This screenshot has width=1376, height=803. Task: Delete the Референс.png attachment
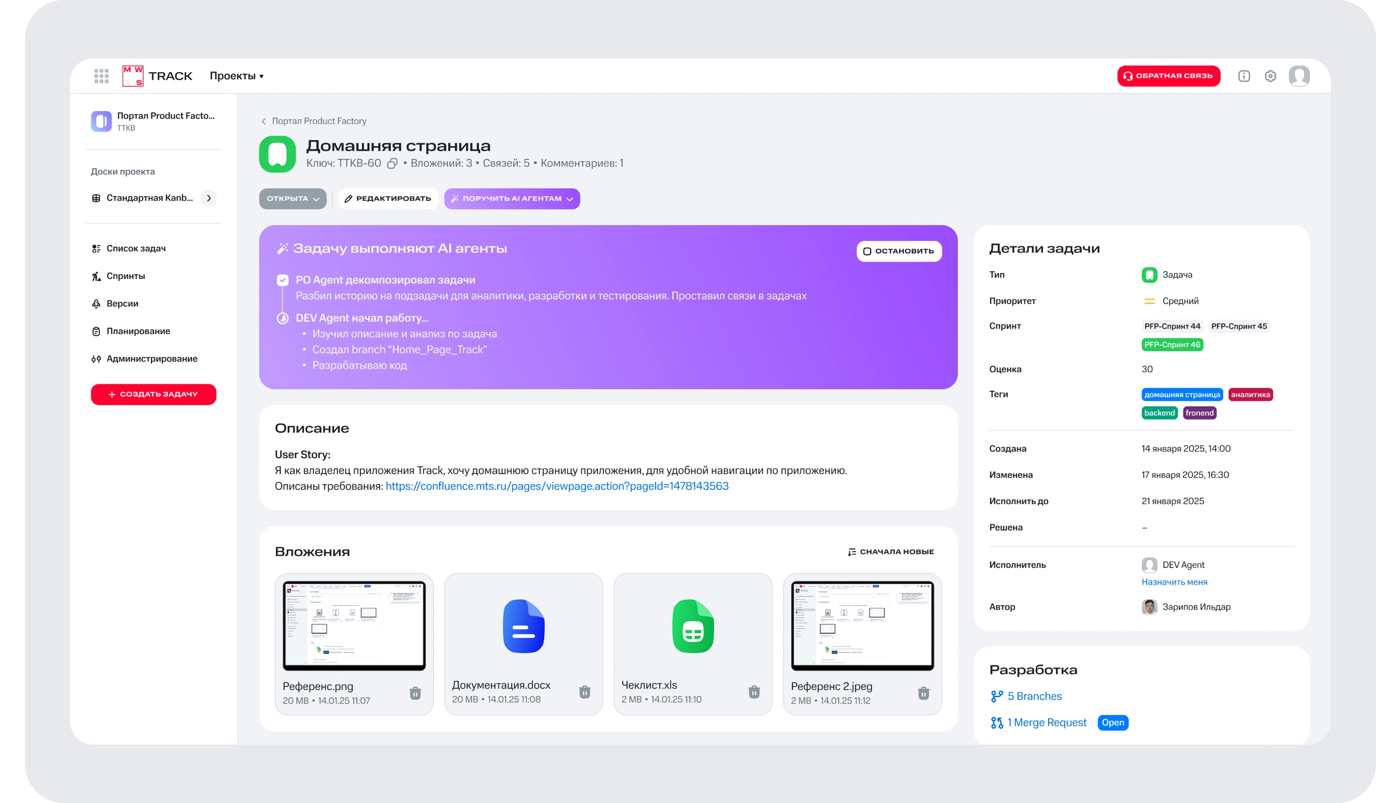pyautogui.click(x=415, y=693)
